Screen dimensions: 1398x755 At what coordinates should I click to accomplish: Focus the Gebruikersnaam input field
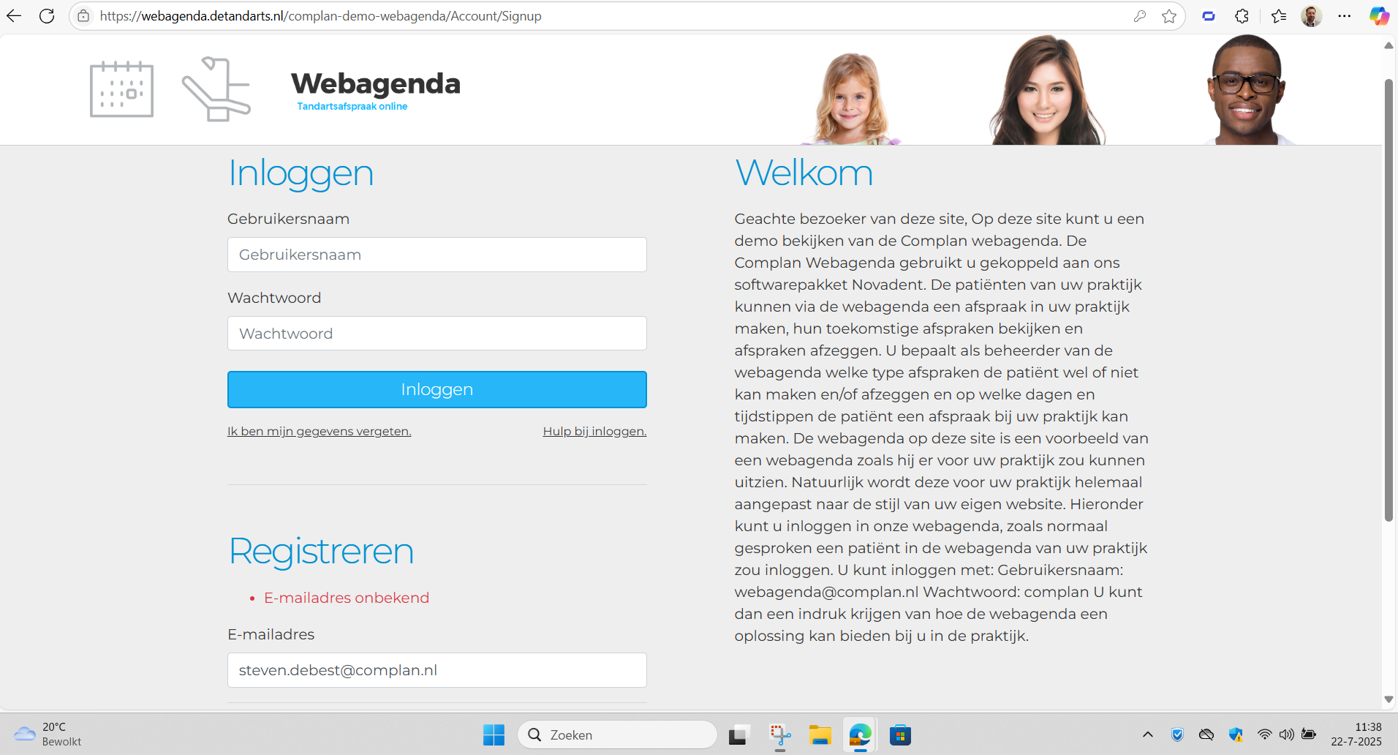(x=437, y=255)
